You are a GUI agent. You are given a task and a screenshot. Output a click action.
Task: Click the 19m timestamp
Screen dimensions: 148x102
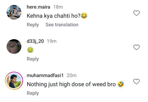pos(52,41)
